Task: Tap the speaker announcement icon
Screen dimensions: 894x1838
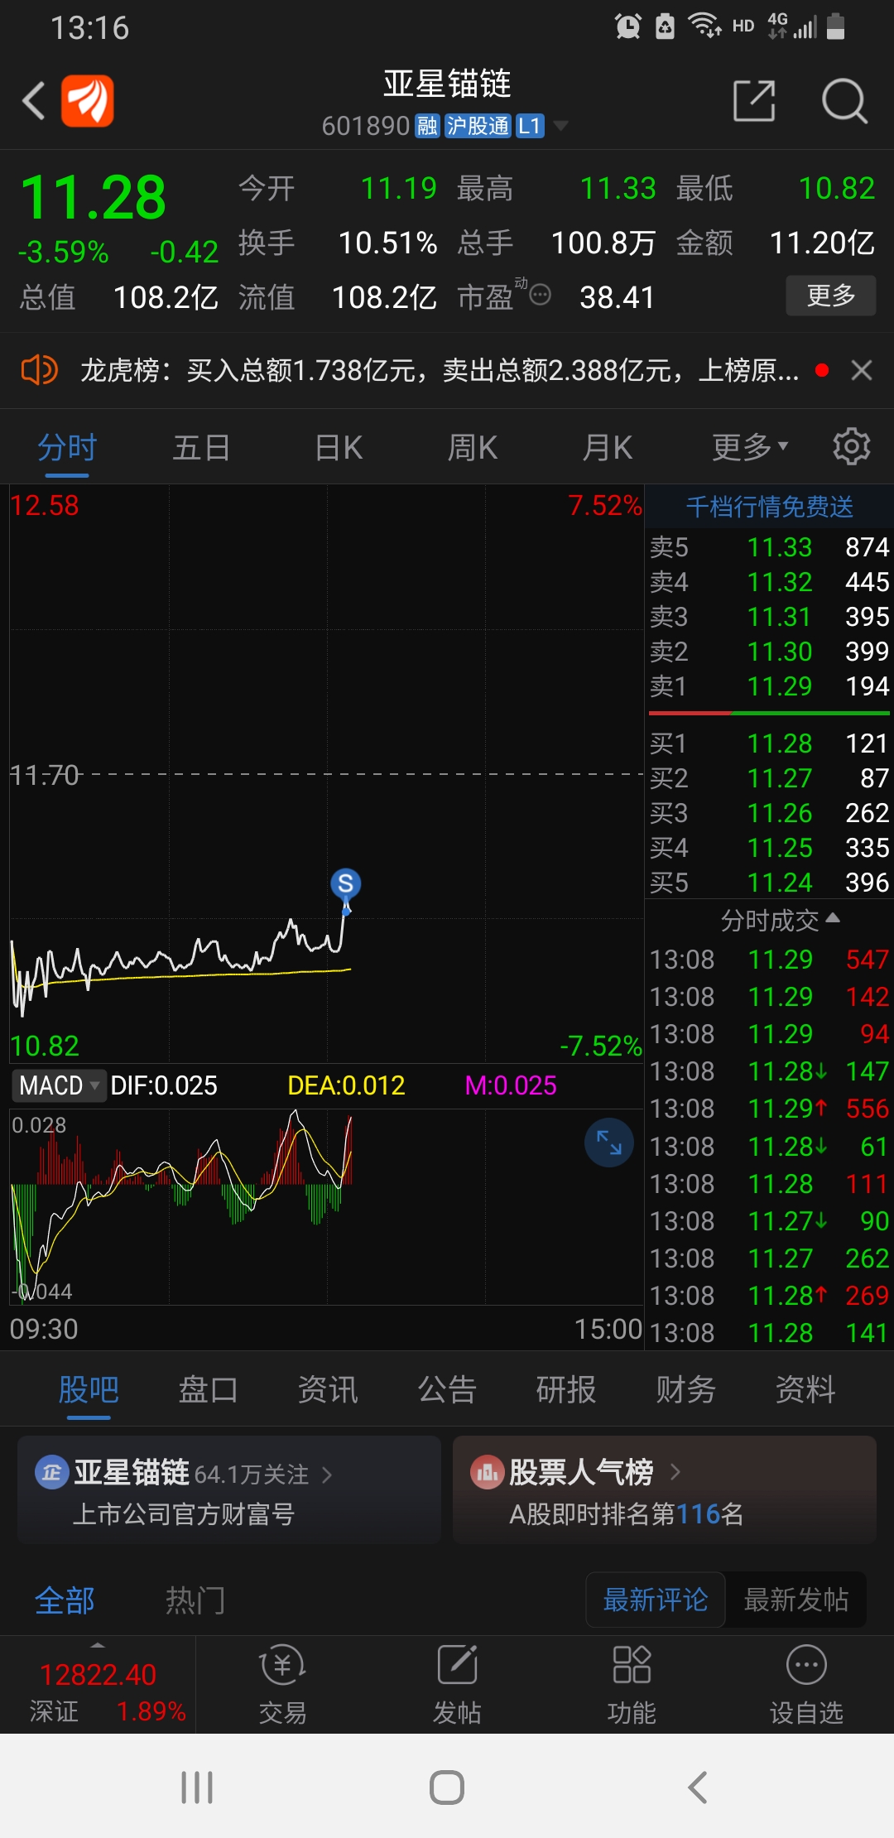Action: click(x=39, y=370)
